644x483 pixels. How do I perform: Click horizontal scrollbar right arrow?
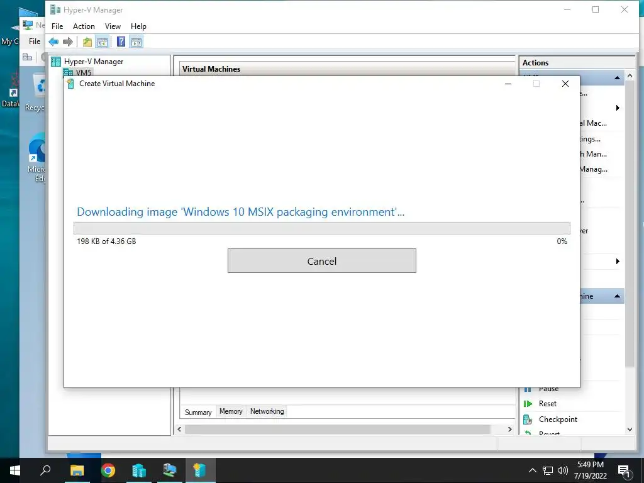coord(509,429)
